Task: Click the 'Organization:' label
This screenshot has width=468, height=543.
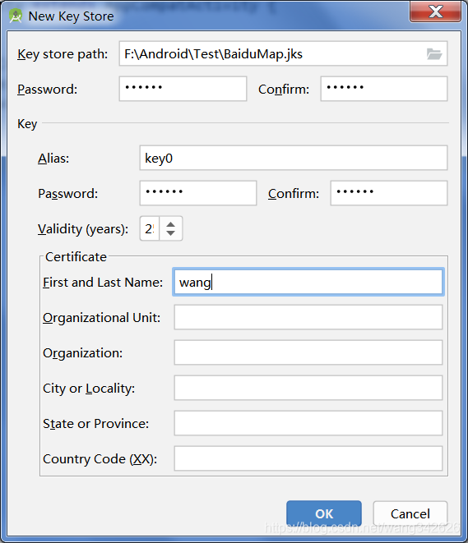Action: (x=82, y=353)
